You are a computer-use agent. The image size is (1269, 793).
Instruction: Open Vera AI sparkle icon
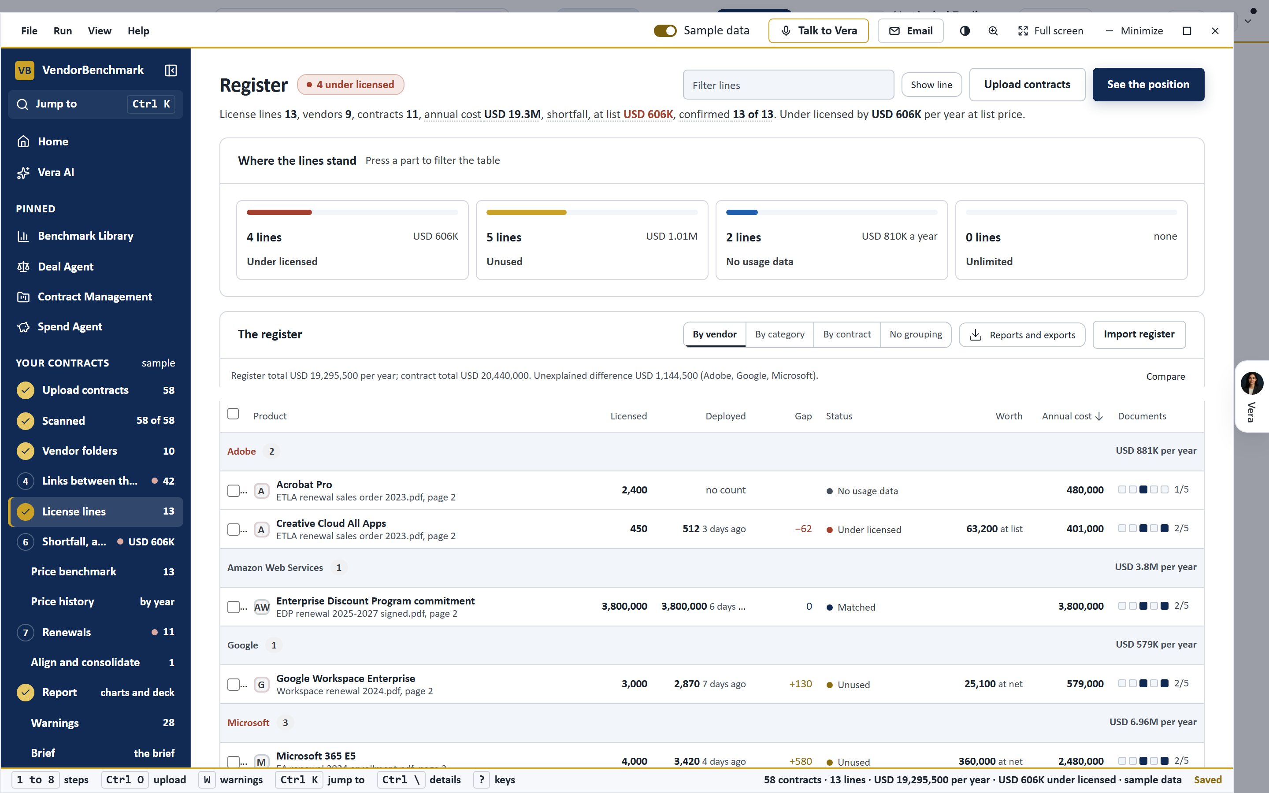(x=23, y=173)
